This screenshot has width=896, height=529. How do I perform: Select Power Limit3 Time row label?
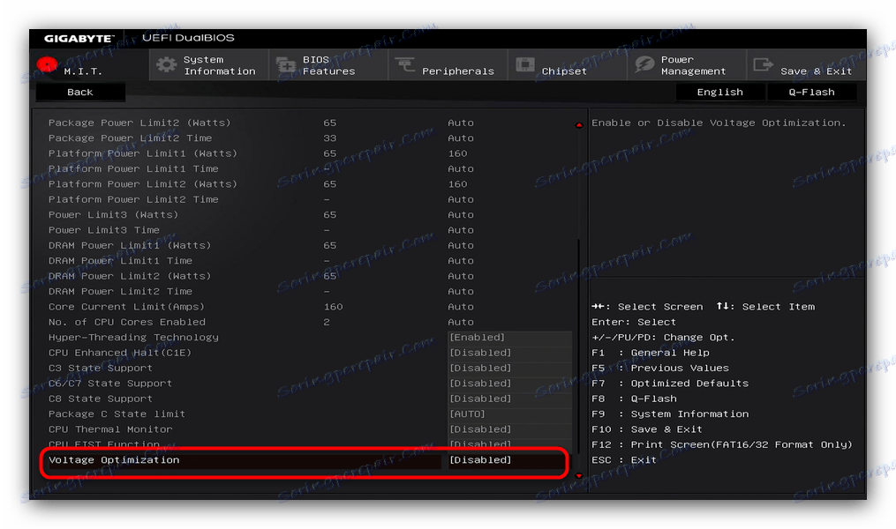pos(104,230)
